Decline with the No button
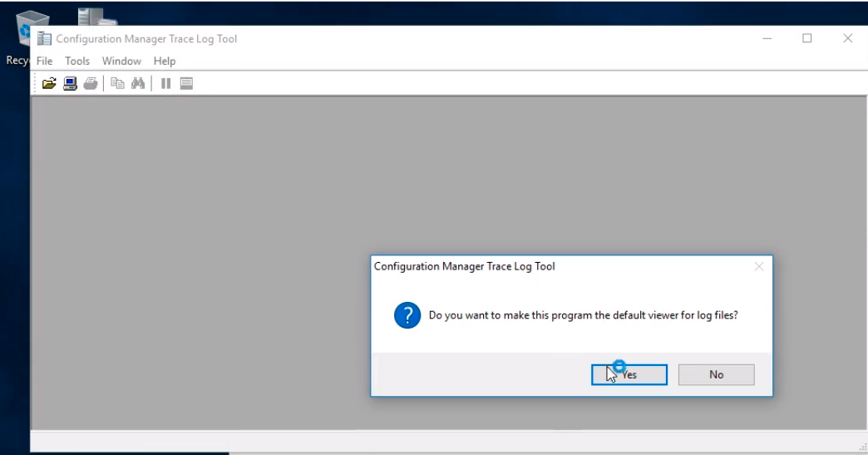Screen dimensions: 868x455 [717, 375]
